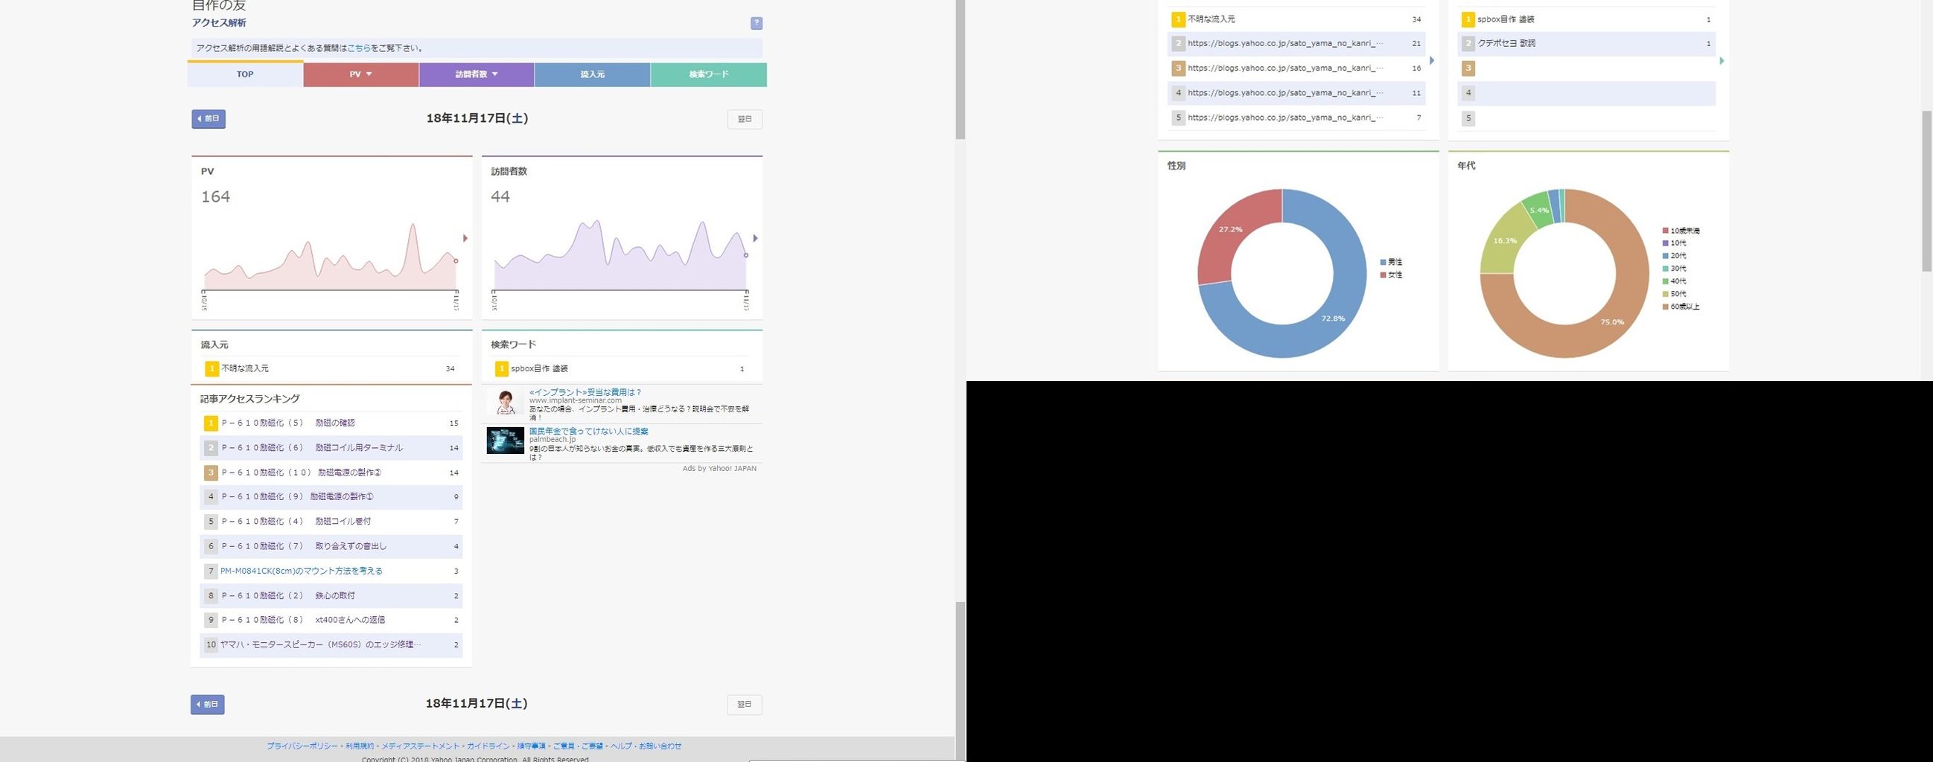Open the ご意見・ご要望 footer link
1933x762 pixels.
click(x=578, y=746)
